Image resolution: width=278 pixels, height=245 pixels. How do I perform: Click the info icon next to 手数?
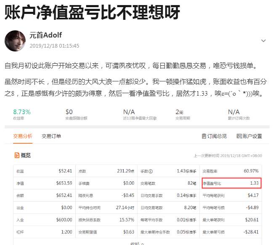(151, 171)
